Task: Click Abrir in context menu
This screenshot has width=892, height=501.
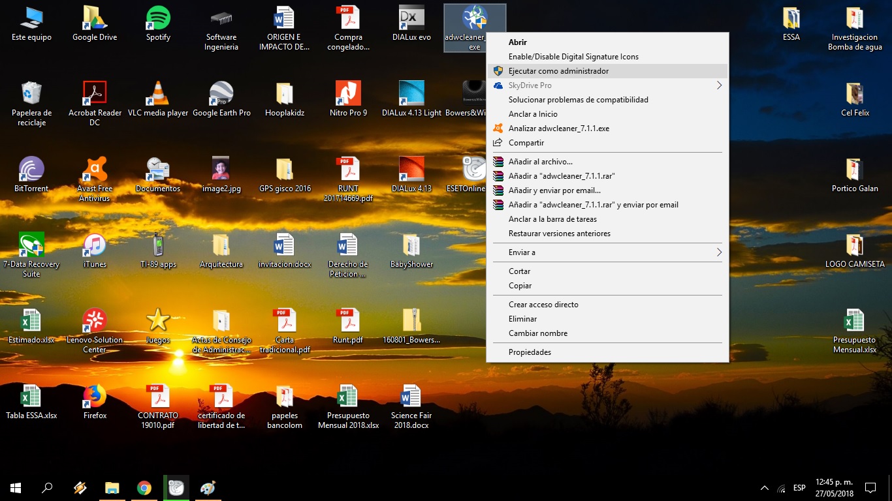Action: 607,42
